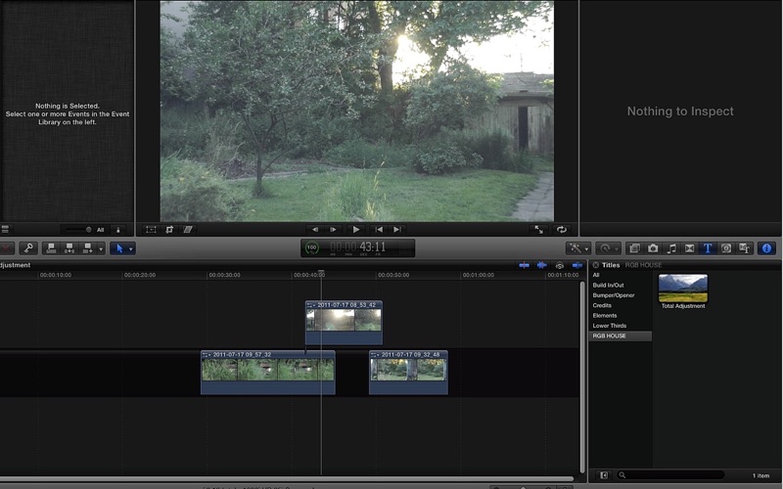Click the timeline horizontal scrollbar
Viewport: 783px width, 489px height.
pos(286,479)
